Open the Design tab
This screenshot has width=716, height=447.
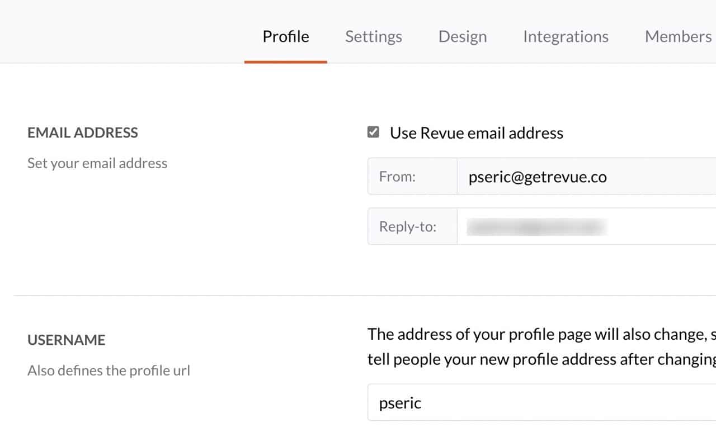pos(462,37)
